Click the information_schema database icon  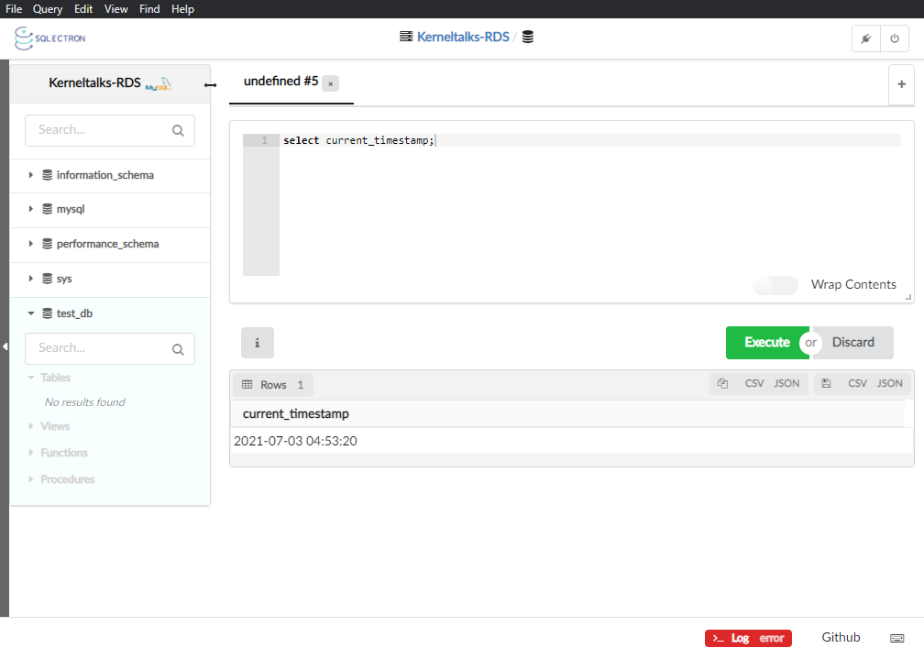coord(47,175)
